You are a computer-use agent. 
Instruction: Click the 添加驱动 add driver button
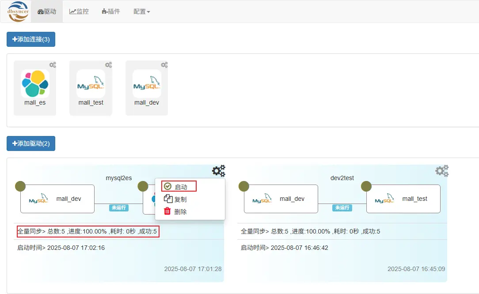click(30, 143)
